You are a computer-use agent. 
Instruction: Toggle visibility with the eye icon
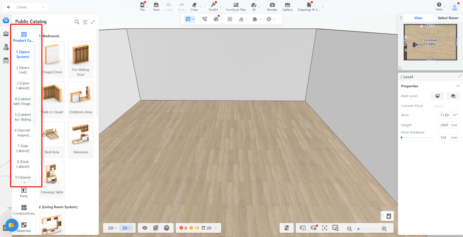click(x=145, y=228)
